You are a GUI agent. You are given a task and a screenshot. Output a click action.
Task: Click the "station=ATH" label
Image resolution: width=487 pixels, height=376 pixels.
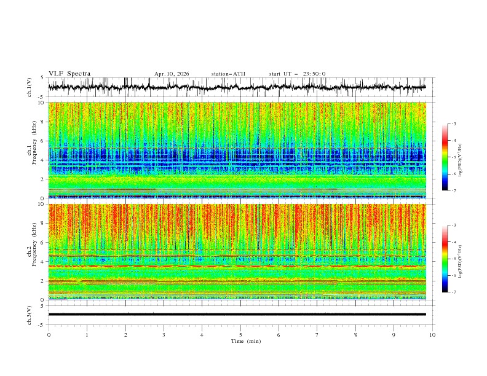228,74
